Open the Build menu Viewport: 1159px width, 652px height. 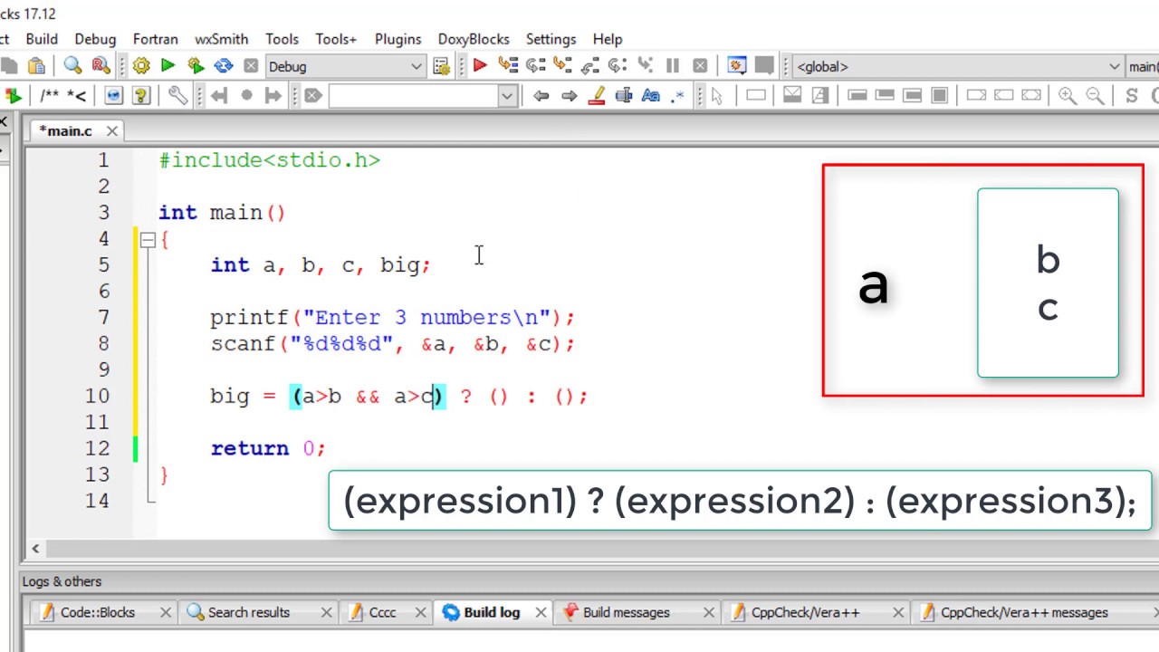pyautogui.click(x=42, y=39)
